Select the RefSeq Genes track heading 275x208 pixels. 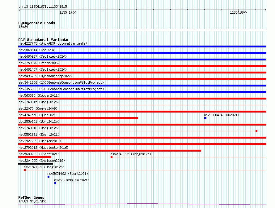tap(31, 197)
